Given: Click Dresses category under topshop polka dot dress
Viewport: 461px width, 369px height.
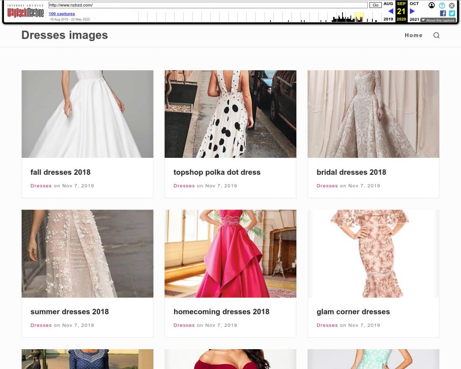Looking at the screenshot, I should [x=184, y=186].
